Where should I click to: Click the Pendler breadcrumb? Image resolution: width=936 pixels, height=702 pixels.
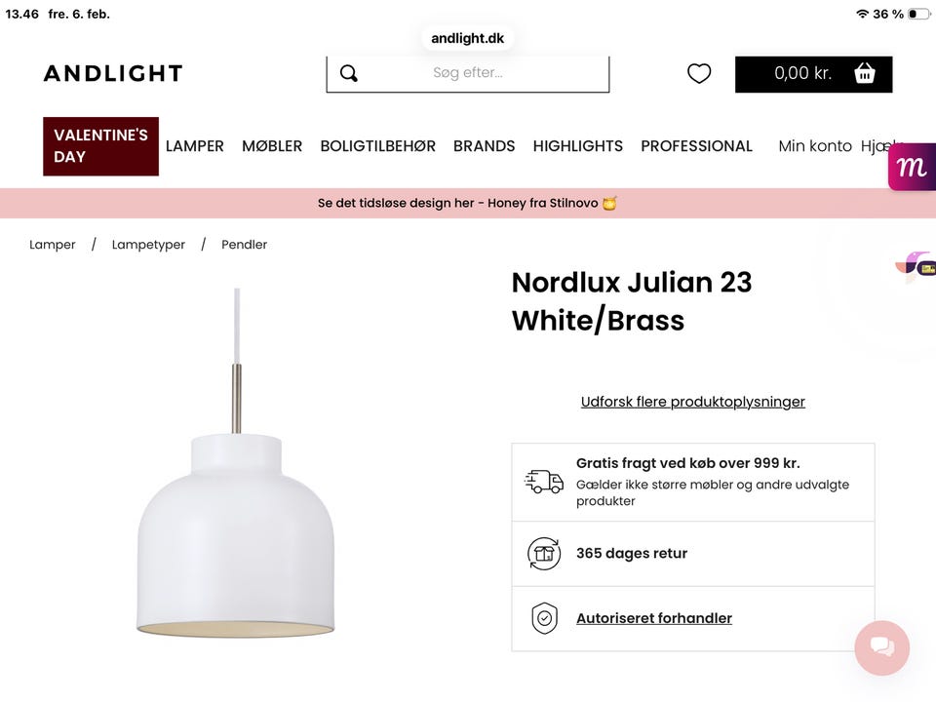tap(244, 245)
